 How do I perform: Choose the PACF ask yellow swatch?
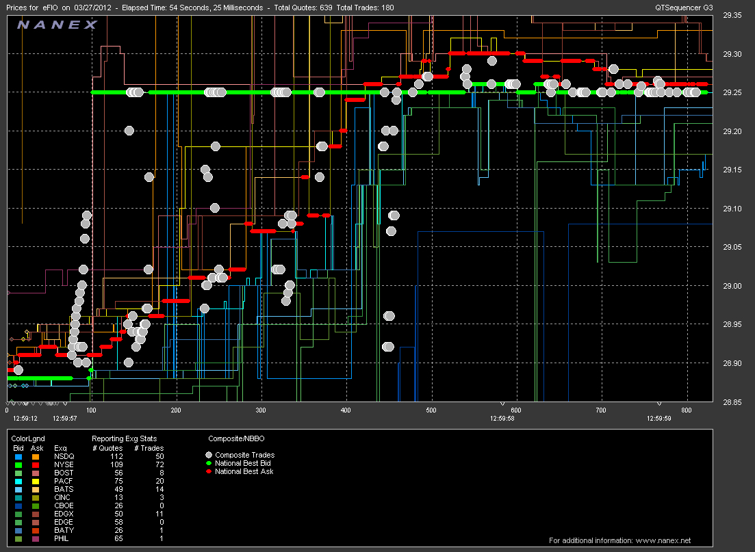[36, 482]
